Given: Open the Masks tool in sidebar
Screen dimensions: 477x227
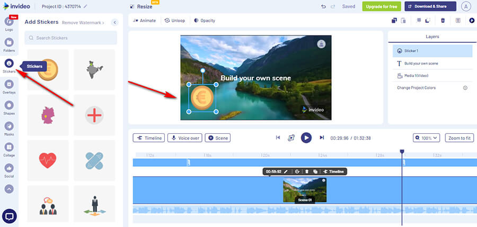Looking at the screenshot, I should [8, 126].
